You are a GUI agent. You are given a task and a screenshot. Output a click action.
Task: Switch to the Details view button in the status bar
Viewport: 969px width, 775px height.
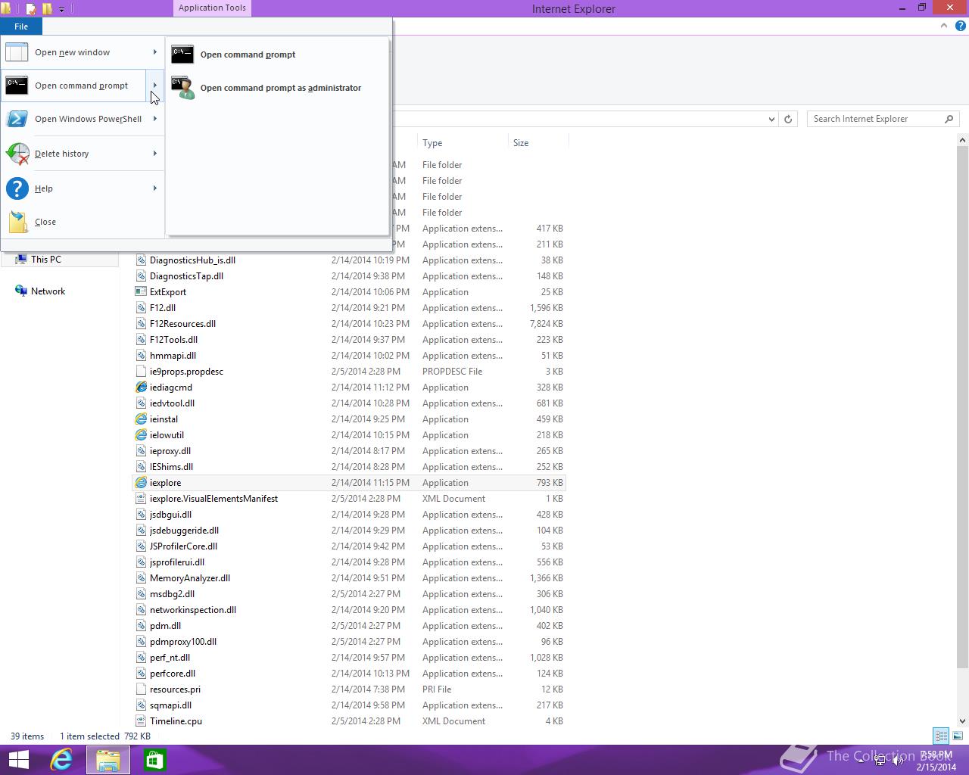point(941,736)
